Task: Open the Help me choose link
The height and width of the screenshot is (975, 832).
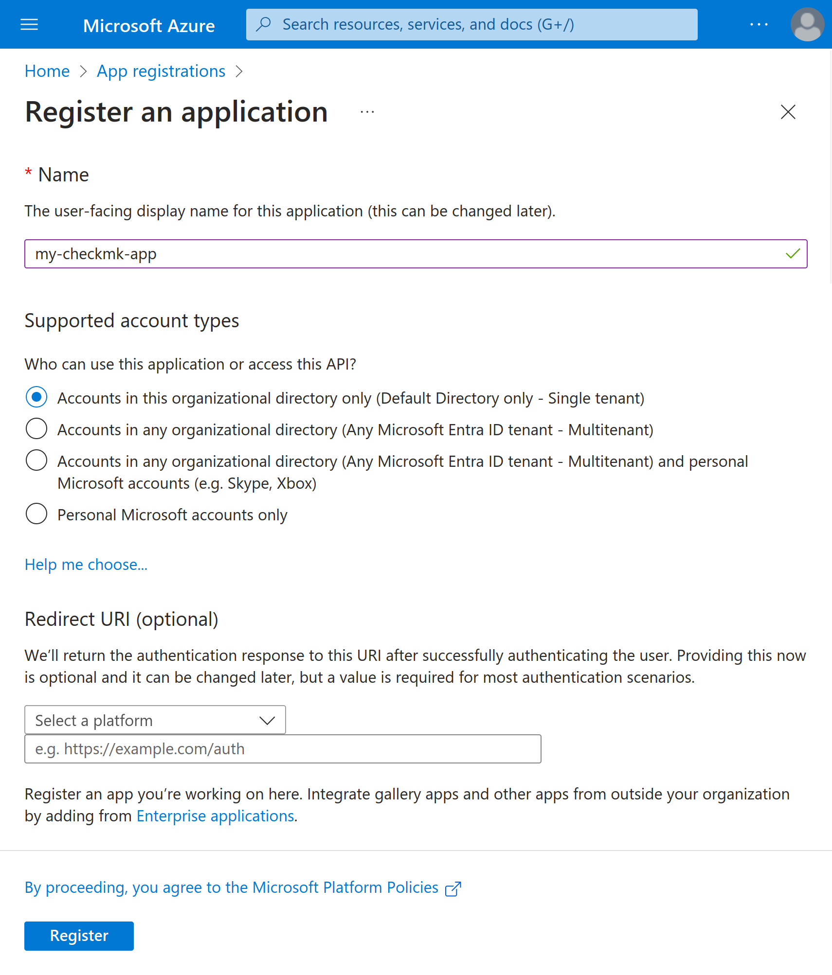Action: (86, 565)
